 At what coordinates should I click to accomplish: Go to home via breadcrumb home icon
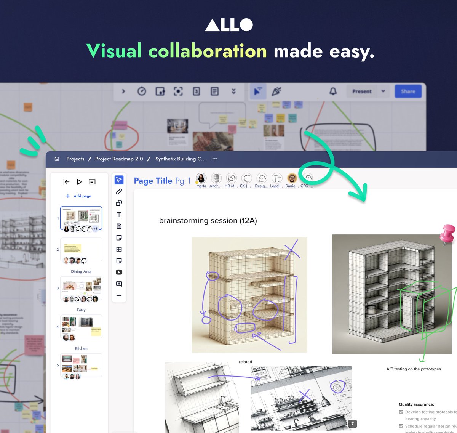tap(57, 159)
